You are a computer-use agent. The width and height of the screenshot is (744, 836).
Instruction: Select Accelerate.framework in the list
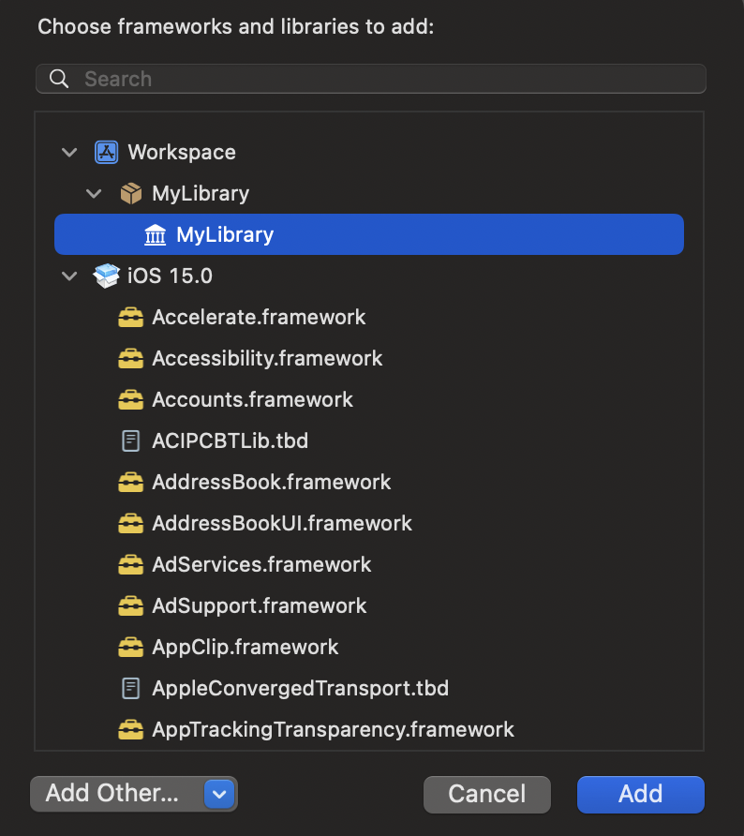259,317
